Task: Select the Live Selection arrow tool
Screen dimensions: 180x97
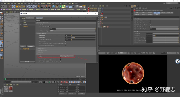Action: [x=10, y=6]
